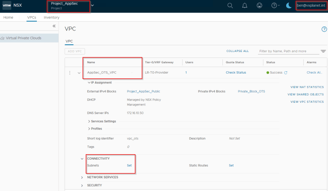
Task: Click Set link for Subnets
Action: tap(129, 165)
